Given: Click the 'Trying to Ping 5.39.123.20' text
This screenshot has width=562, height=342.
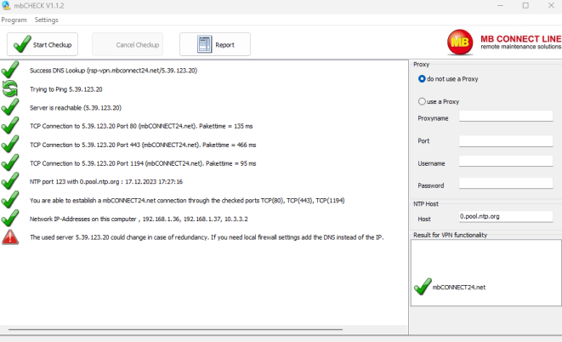Looking at the screenshot, I should pos(66,89).
